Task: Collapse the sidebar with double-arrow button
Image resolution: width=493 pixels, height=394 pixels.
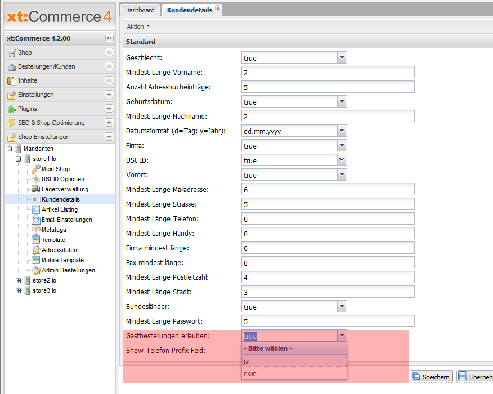Action: [109, 38]
